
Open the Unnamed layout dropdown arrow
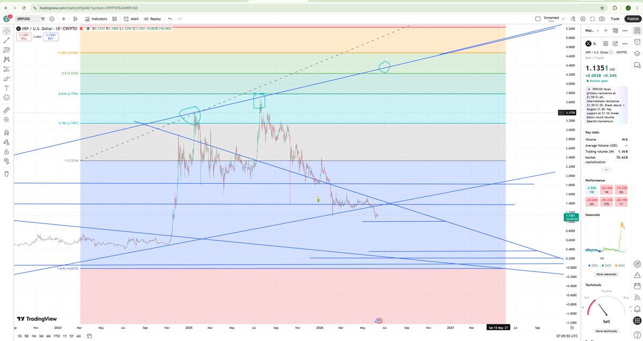(x=563, y=19)
